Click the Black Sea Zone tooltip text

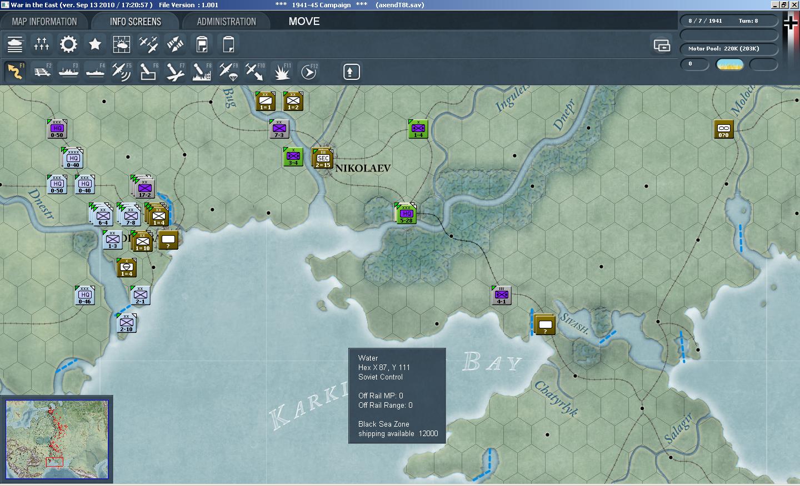click(384, 424)
